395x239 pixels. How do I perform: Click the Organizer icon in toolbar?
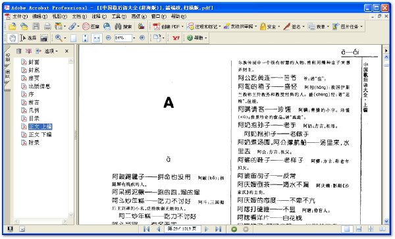[x=59, y=26]
